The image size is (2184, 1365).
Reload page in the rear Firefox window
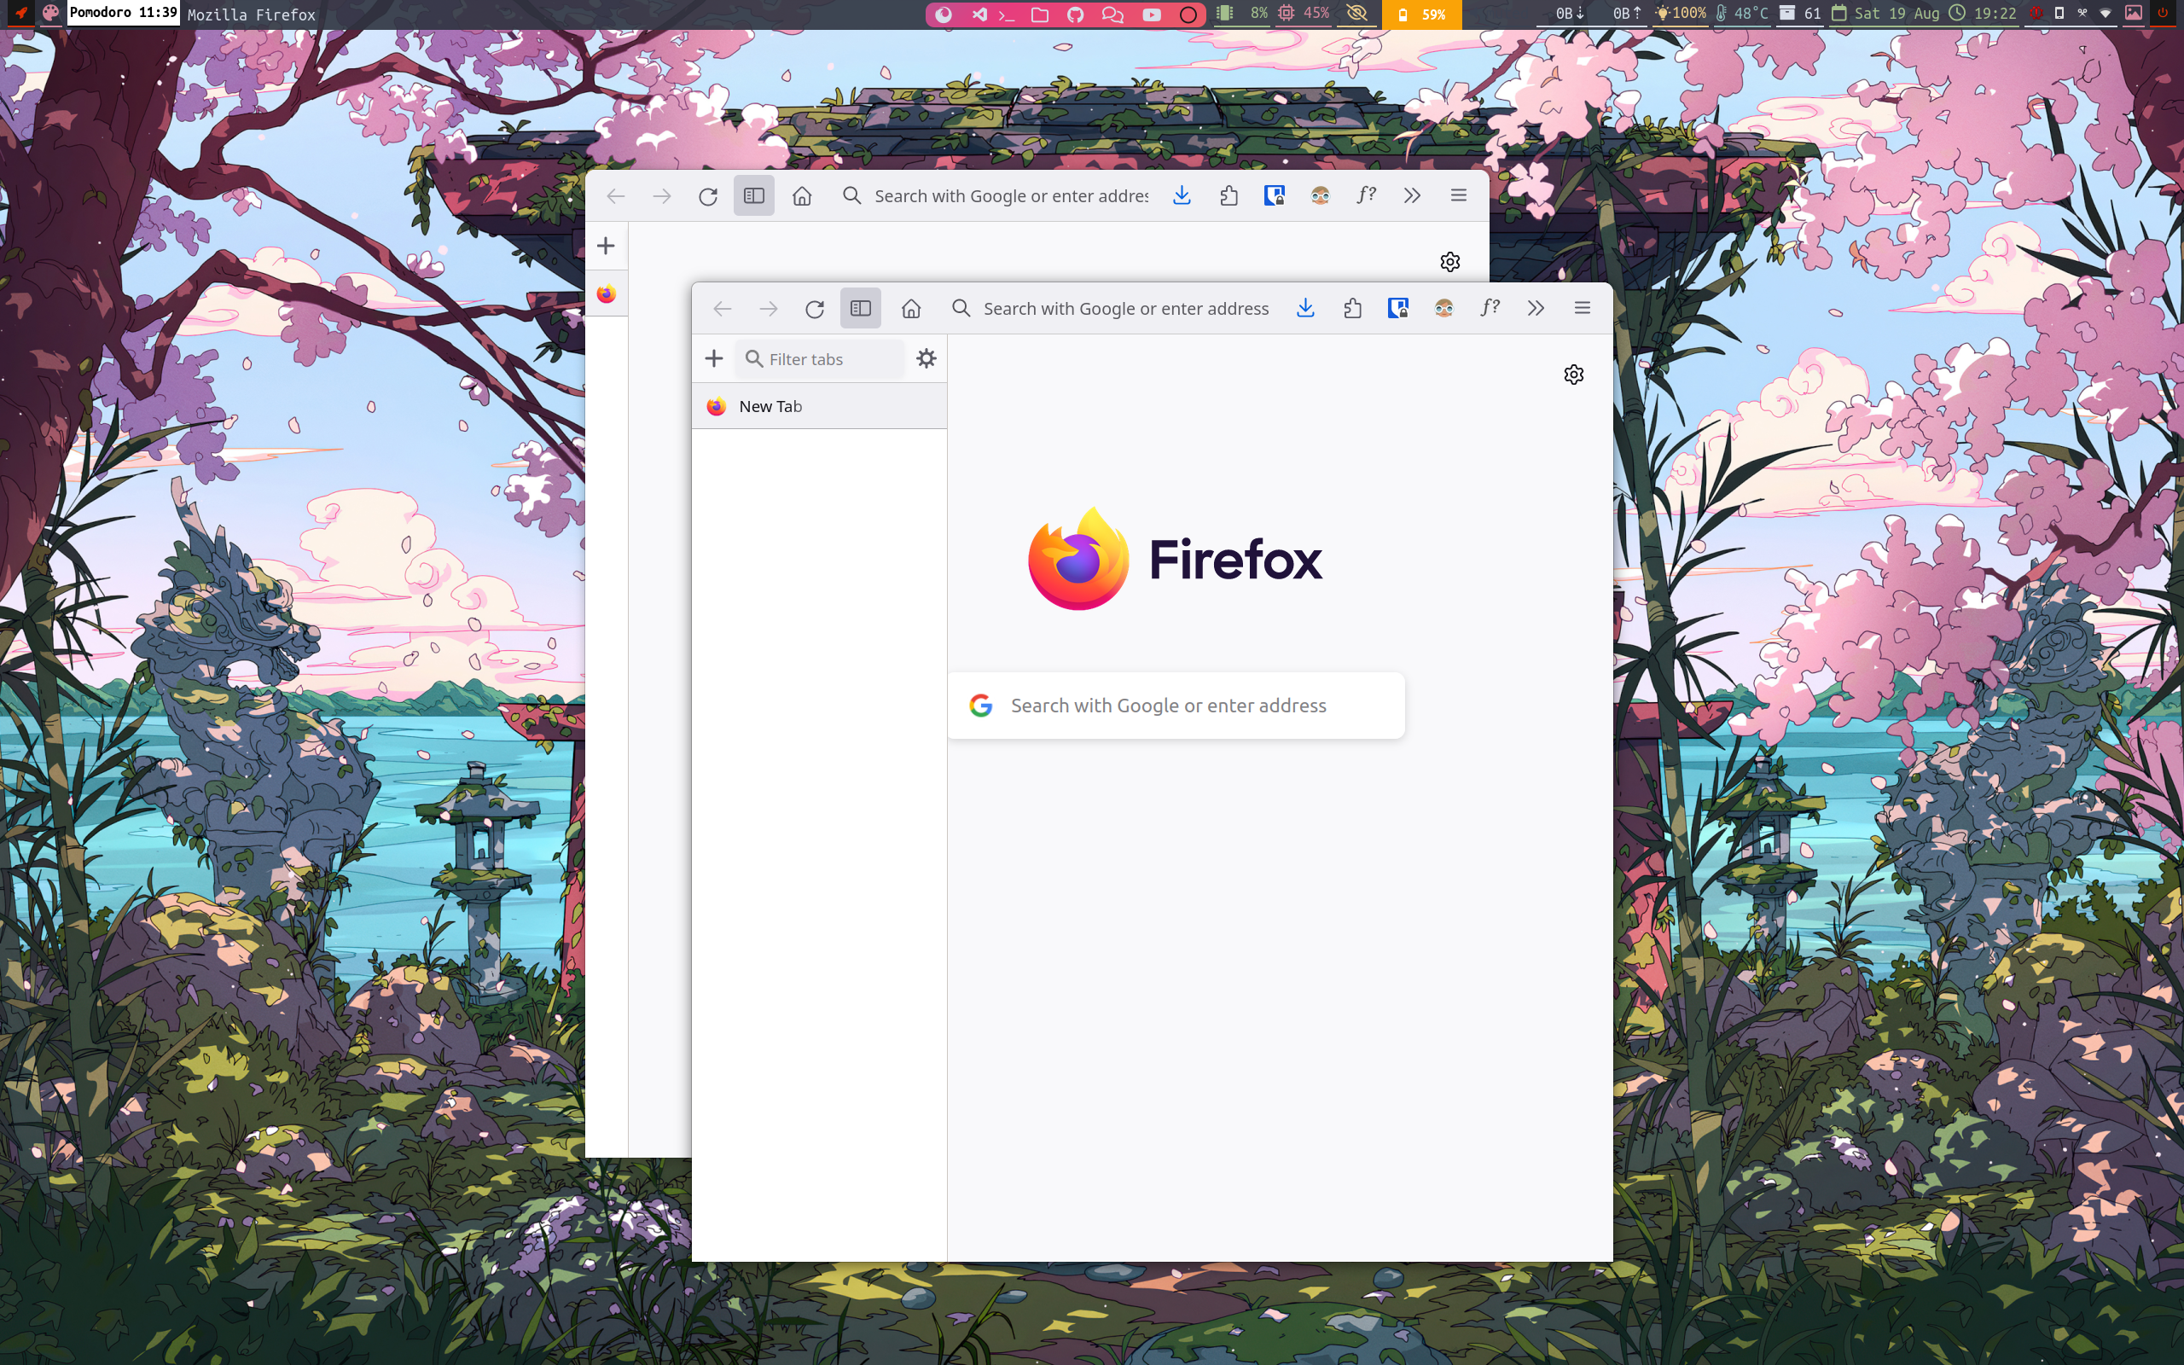[x=707, y=196]
